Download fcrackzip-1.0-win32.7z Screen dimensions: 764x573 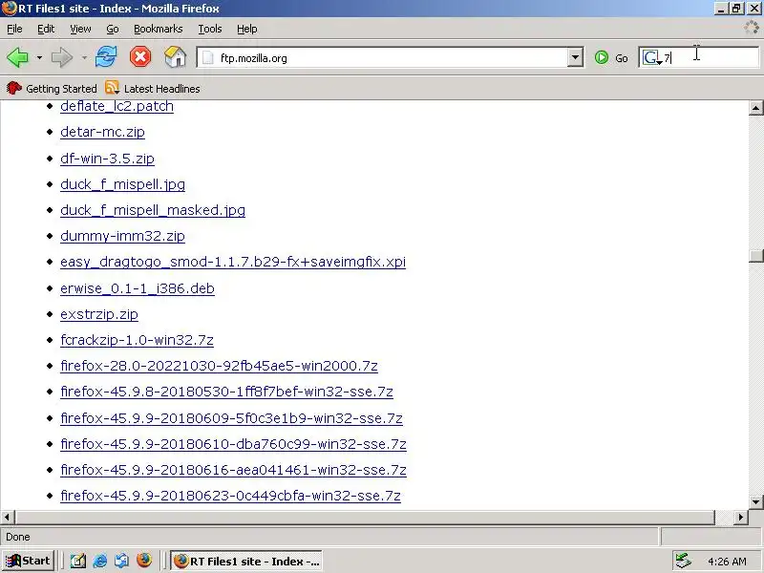click(x=137, y=340)
